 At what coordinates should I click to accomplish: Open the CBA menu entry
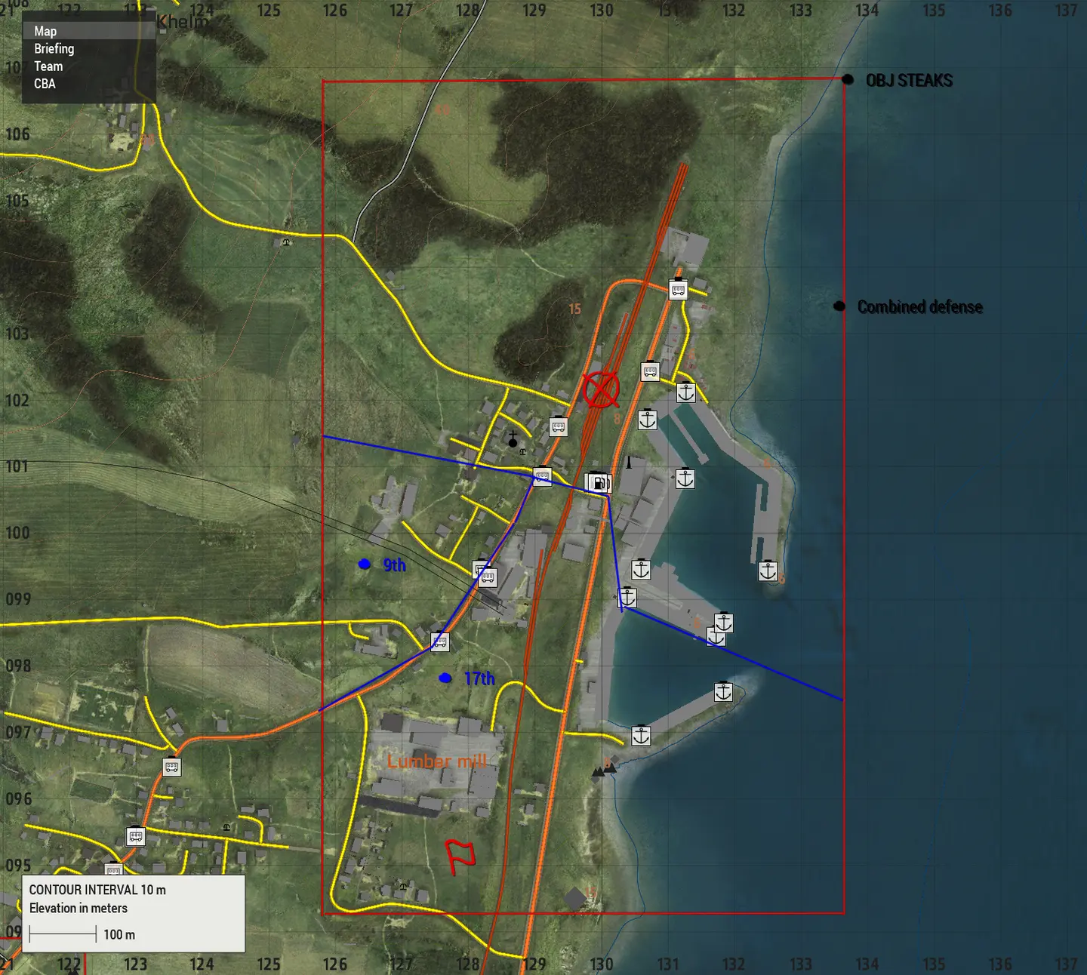pos(45,84)
